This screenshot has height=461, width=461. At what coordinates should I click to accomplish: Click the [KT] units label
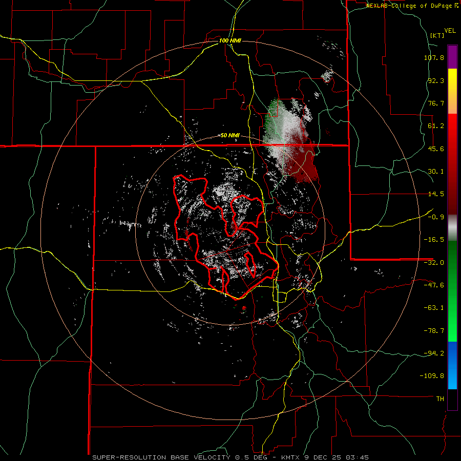437,35
